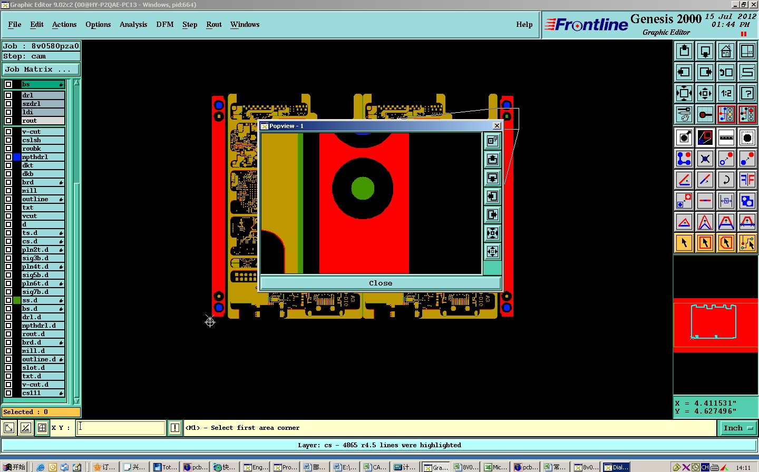Click the question mark icon in tool grid
This screenshot has height=472, width=759.
[747, 93]
